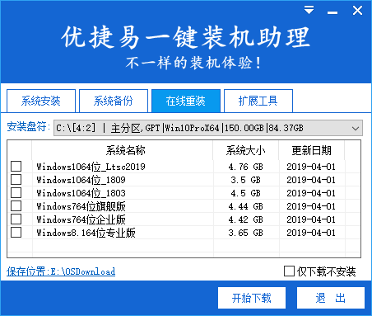
Task: Tick the Windows8.164位专业版 checkbox
Action: tap(16, 233)
